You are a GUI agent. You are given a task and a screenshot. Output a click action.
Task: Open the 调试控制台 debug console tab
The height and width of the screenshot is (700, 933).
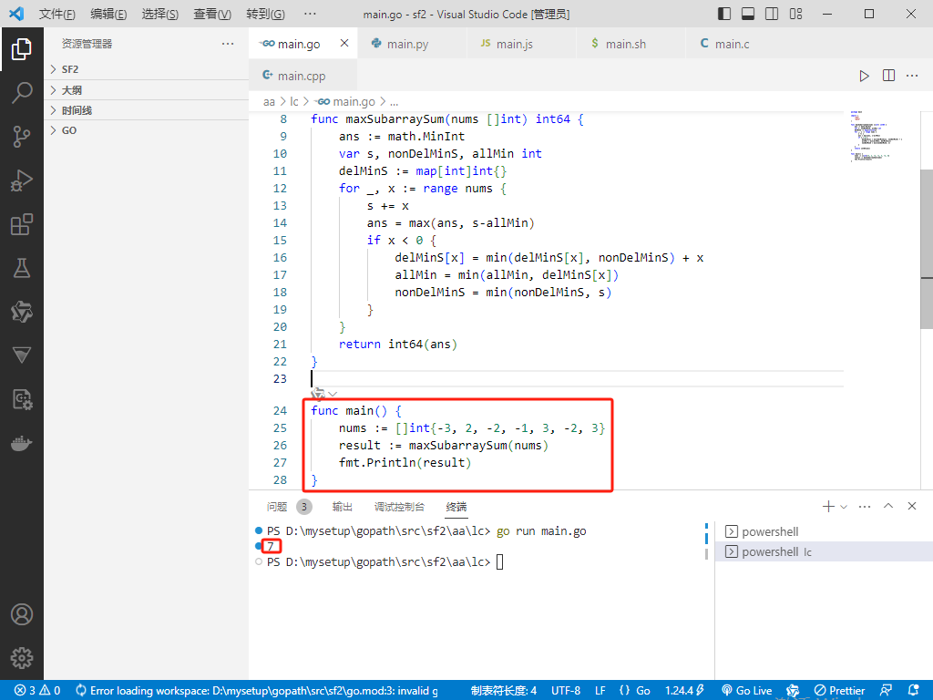click(399, 507)
